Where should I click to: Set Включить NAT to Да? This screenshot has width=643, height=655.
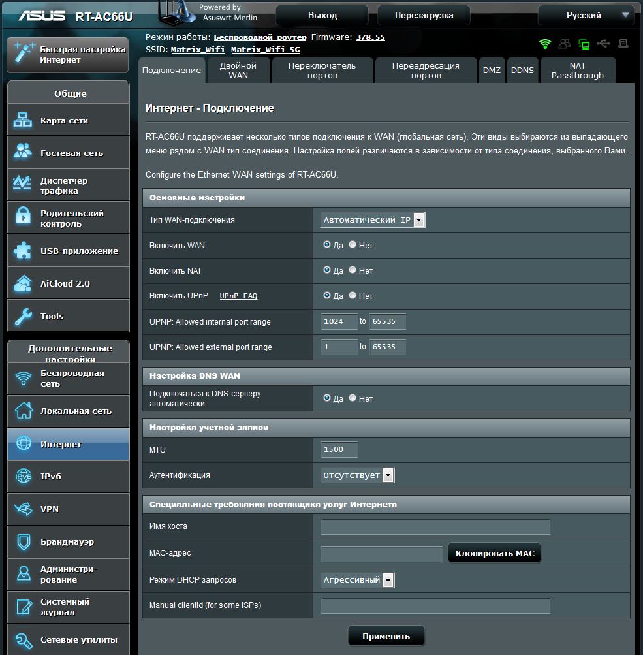point(327,270)
